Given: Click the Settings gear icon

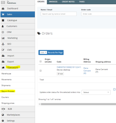Looking at the screenshot, I should 3,121.
